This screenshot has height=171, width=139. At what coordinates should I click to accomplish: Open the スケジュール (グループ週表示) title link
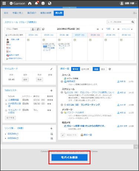pyautogui.click(x=20, y=22)
